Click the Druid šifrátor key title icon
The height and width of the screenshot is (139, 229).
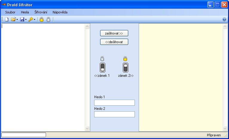(4, 5)
